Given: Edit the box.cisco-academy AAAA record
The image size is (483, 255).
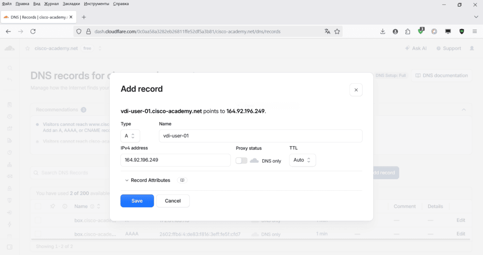Looking at the screenshot, I should click(461, 234).
